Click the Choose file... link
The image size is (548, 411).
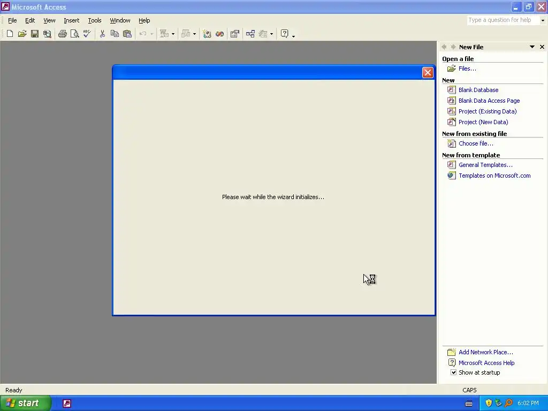[x=476, y=143]
